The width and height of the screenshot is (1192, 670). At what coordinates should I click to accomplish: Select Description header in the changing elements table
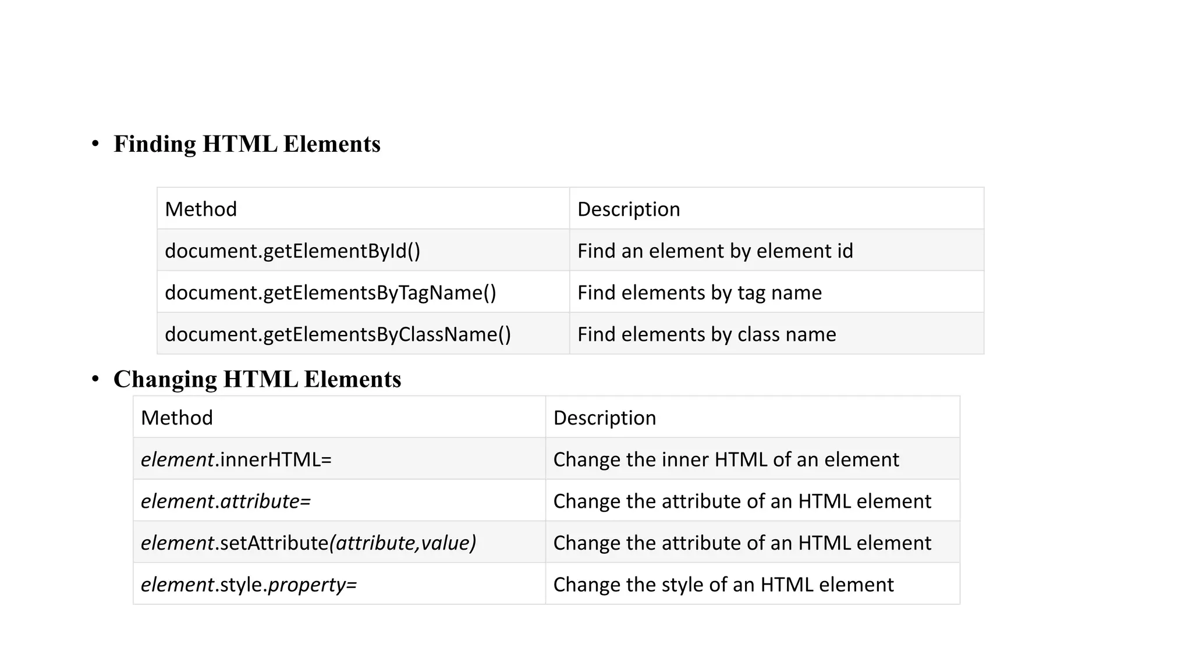pyautogui.click(x=604, y=418)
